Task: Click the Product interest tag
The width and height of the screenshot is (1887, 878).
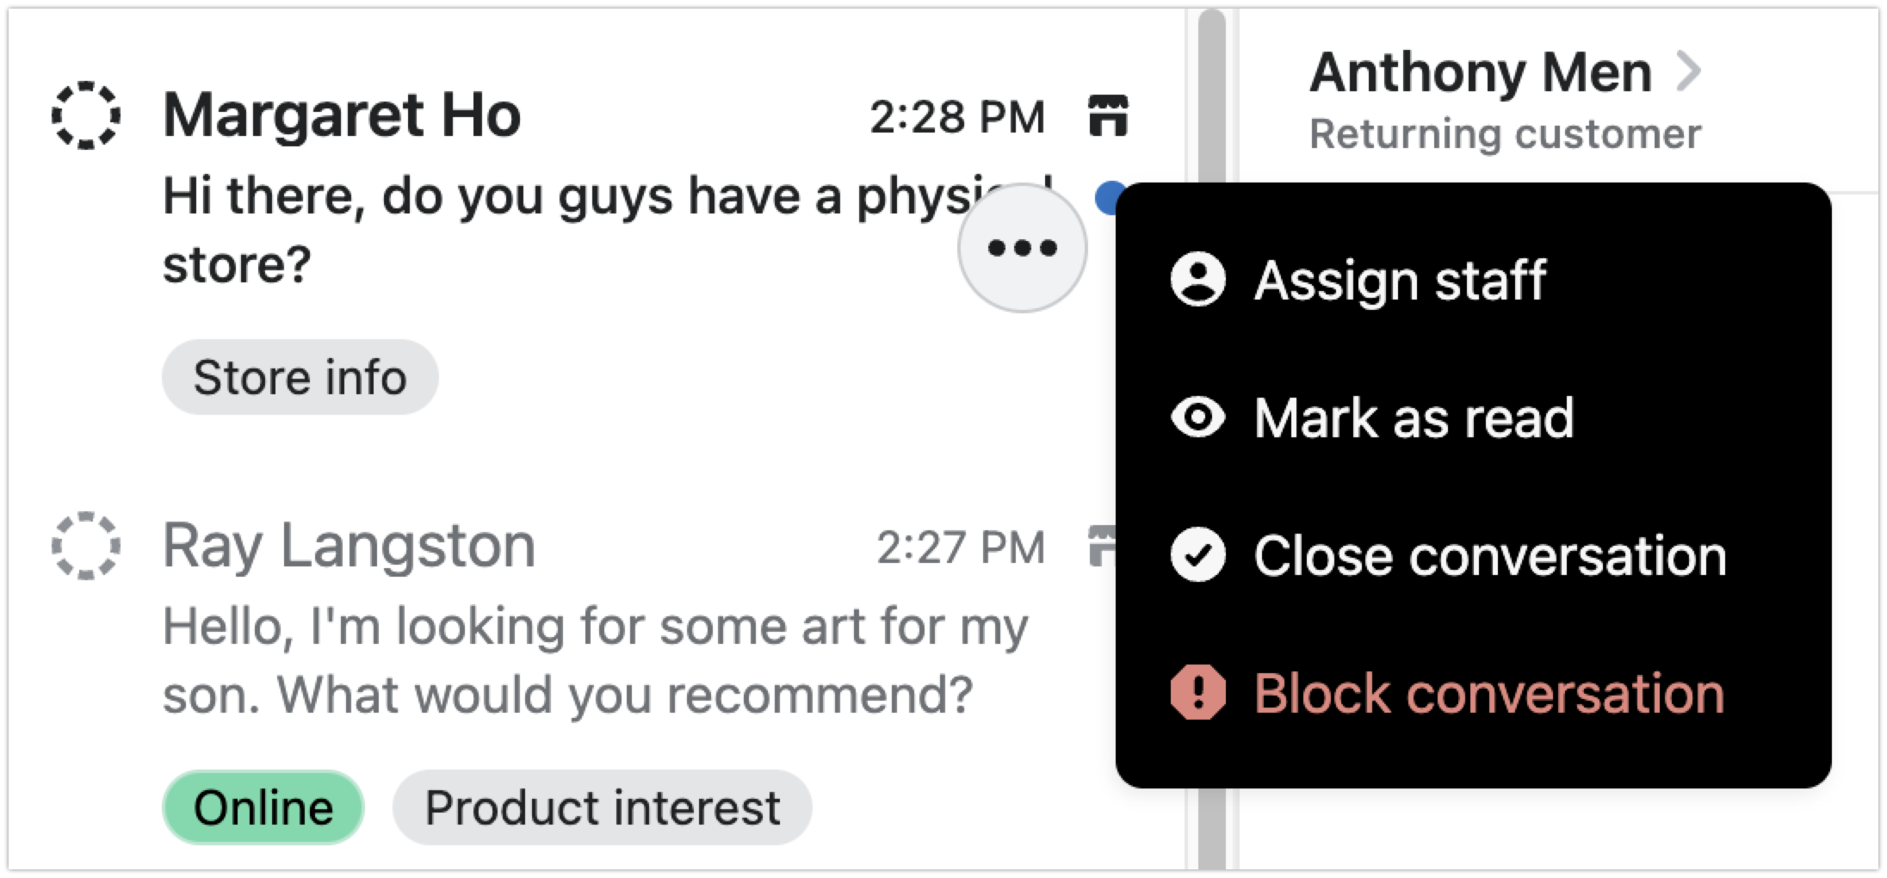Action: 602,807
